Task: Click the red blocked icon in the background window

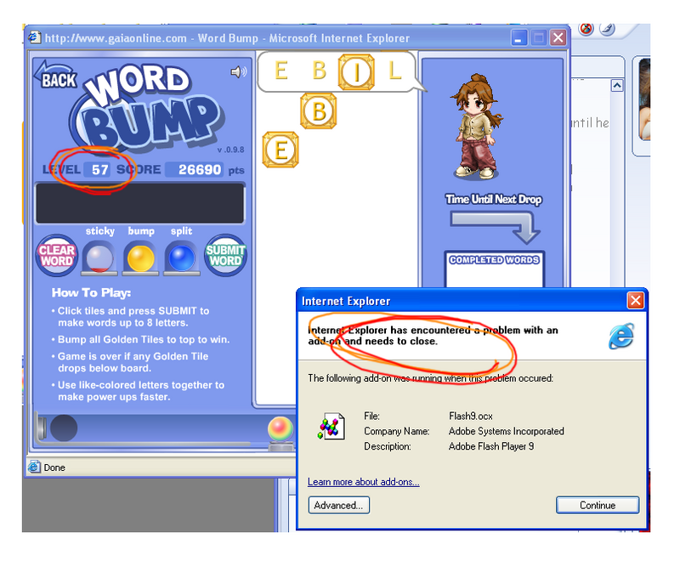Action: coord(586,29)
